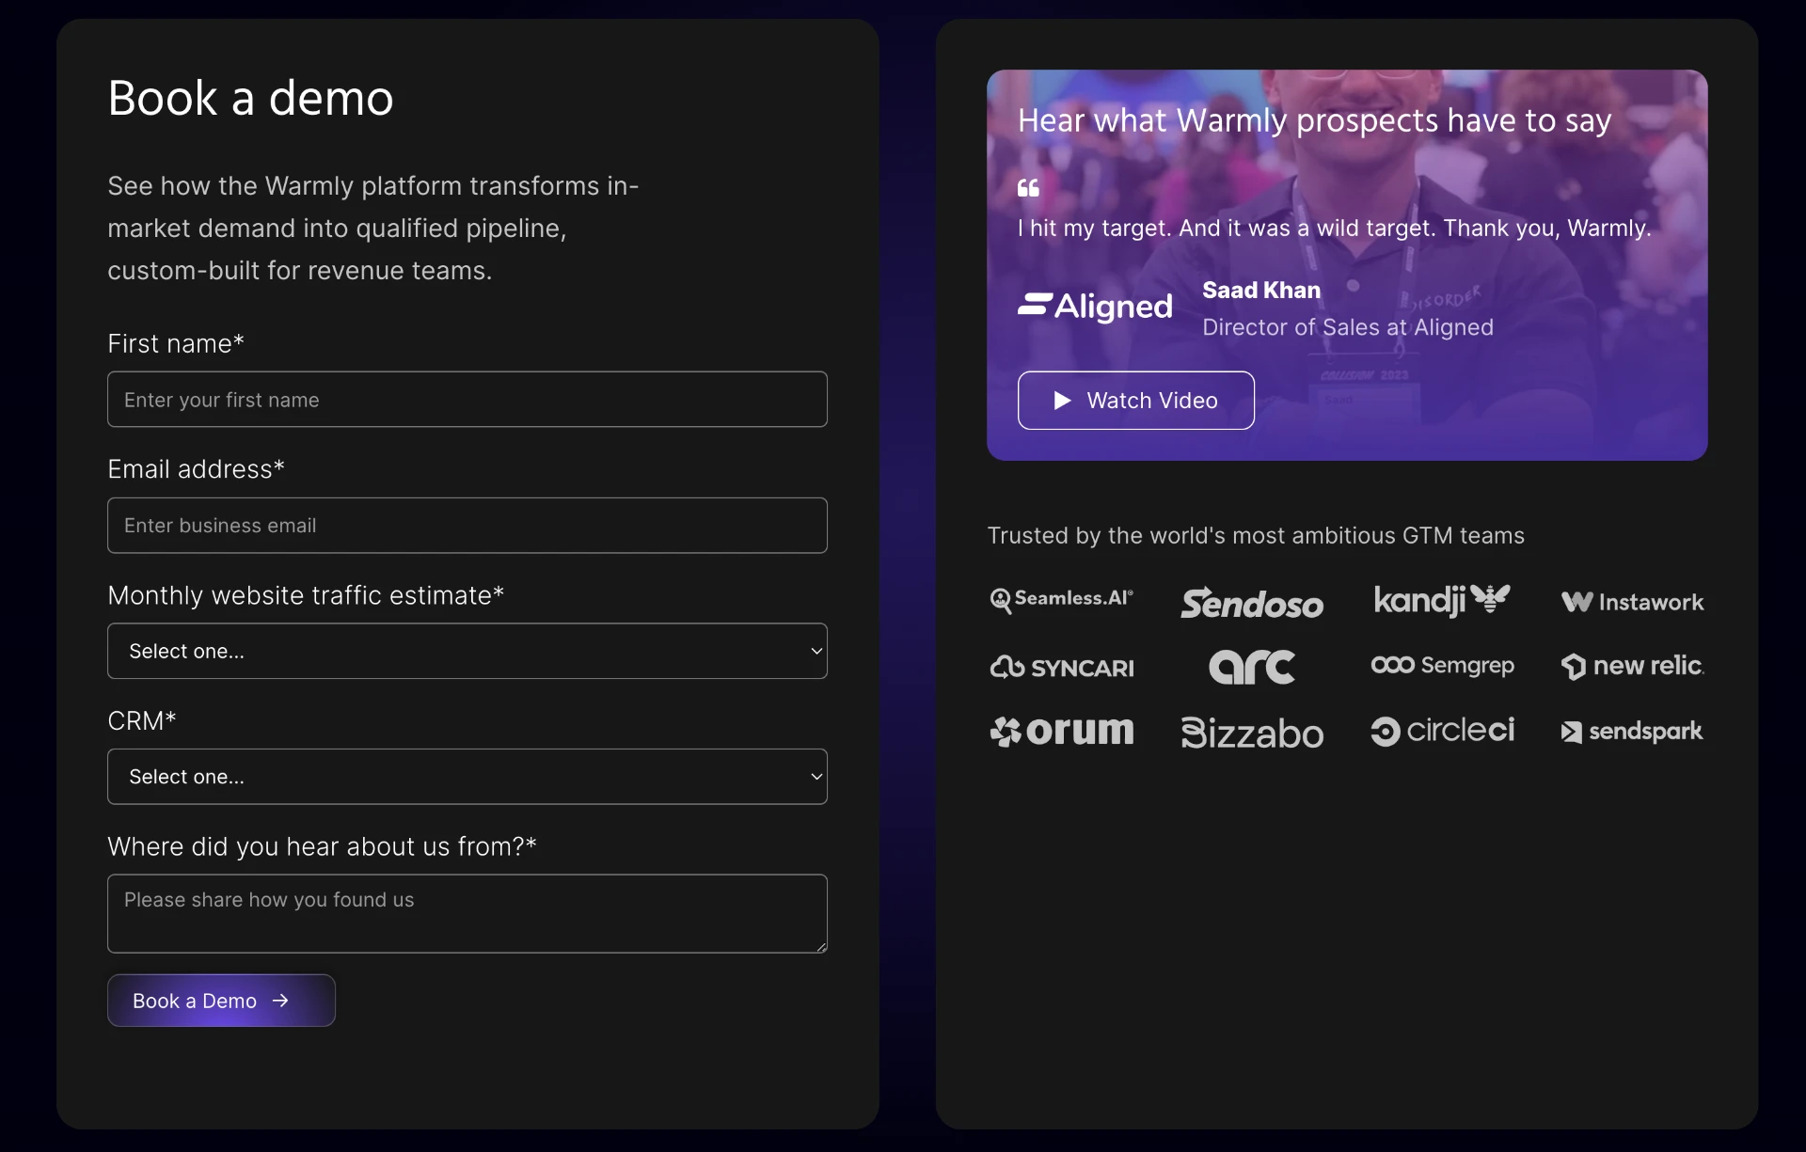The image size is (1806, 1152).
Task: Click the Aligned company logo
Action: (1095, 306)
